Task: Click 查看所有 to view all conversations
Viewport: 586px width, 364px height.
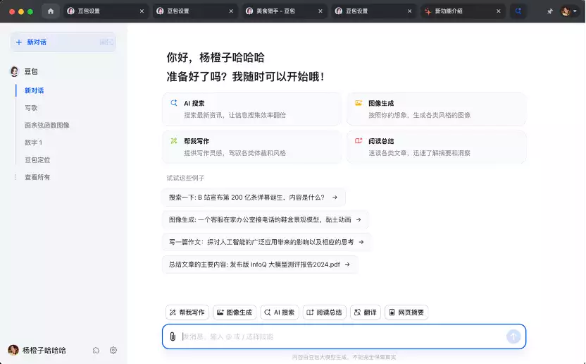Action: [x=37, y=177]
